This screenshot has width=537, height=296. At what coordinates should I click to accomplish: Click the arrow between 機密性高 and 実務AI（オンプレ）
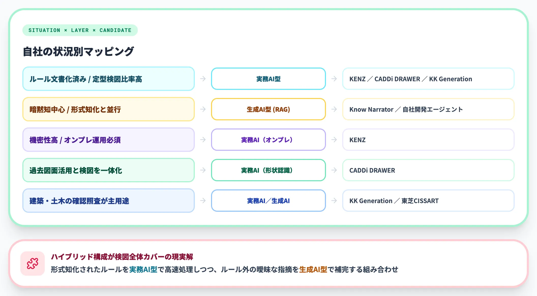pos(203,140)
